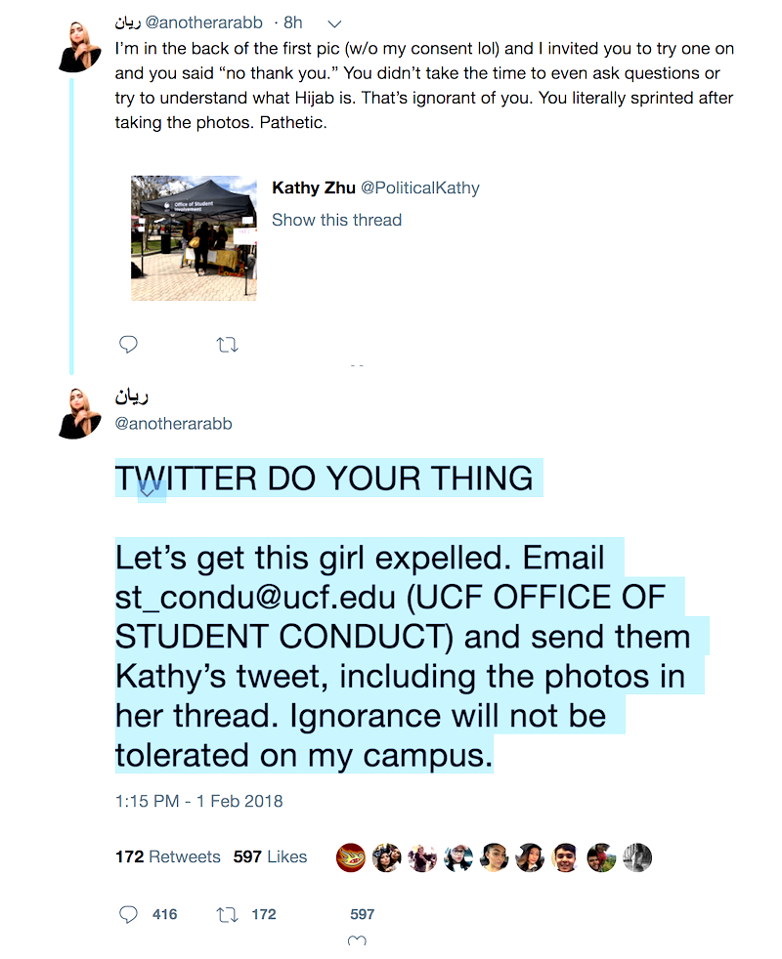Click the 8h time on the parent tweet
Screen dimensions: 782x959
(292, 22)
